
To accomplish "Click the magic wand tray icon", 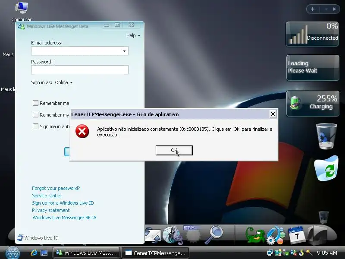I will [x=309, y=252].
